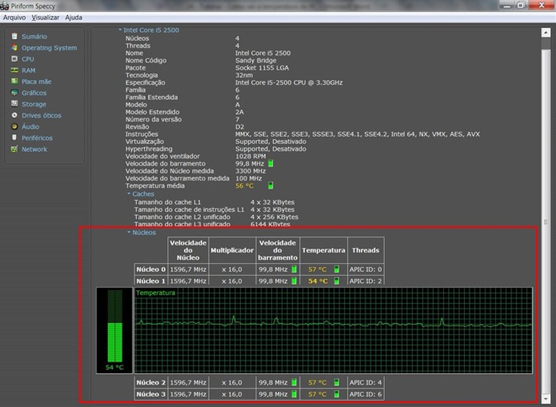
Task: Select the Gráficos monitor icon
Action: (x=15, y=93)
